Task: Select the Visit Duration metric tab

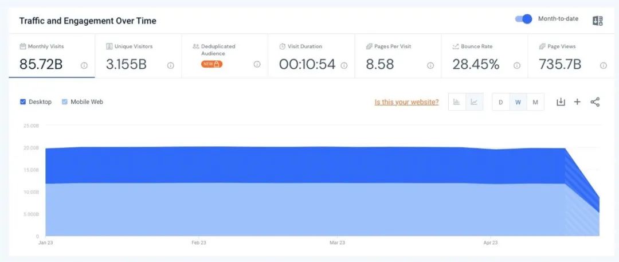Action: coord(311,56)
